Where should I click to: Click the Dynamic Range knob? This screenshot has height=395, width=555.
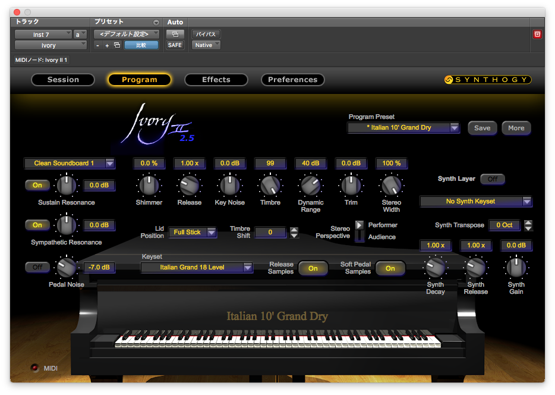click(311, 185)
